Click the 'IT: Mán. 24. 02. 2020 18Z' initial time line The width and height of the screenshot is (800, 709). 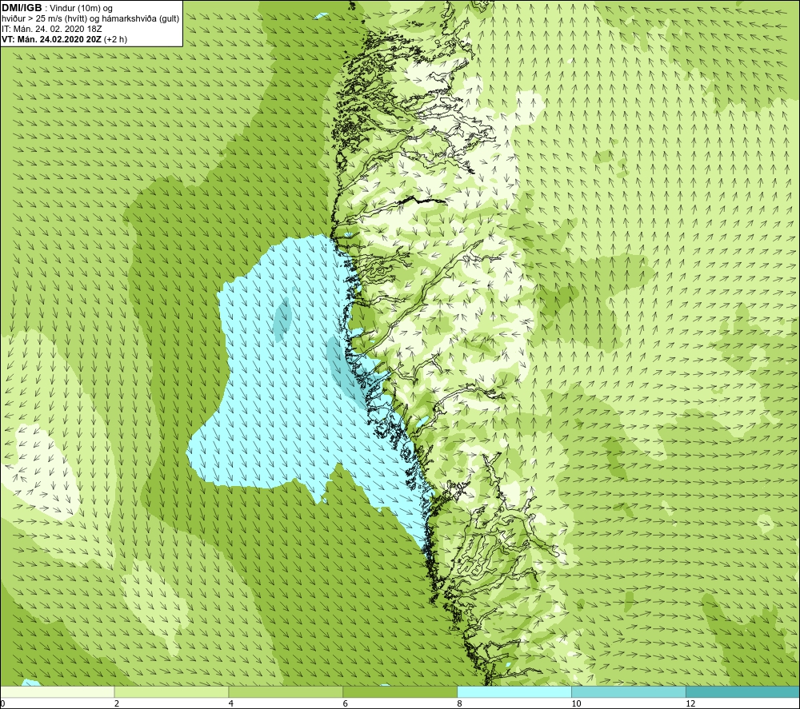(x=51, y=29)
